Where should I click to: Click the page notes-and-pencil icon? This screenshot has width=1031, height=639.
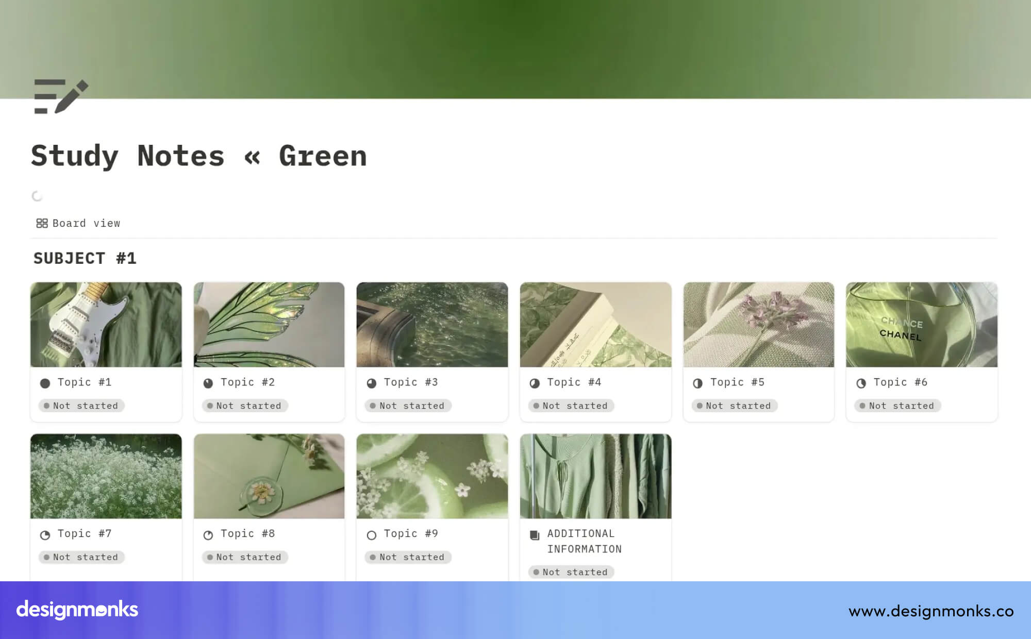tap(61, 96)
